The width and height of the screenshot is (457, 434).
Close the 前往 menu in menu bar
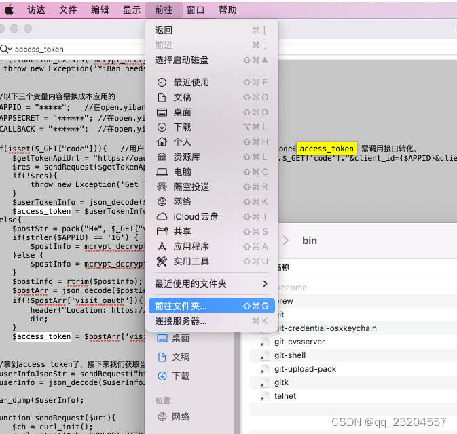(x=164, y=10)
